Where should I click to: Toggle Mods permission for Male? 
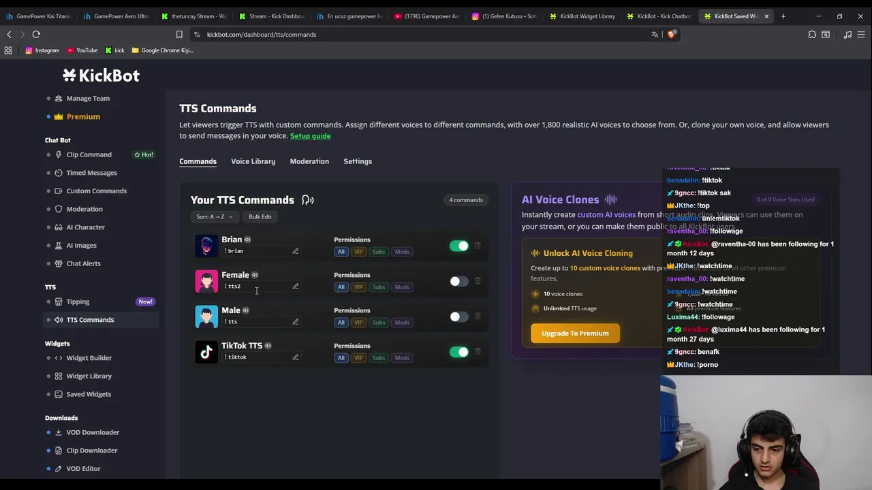coord(402,323)
